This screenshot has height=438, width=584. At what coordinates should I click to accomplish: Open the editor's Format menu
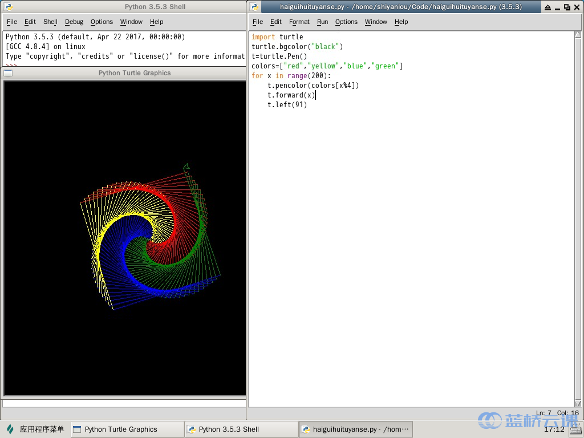[299, 22]
